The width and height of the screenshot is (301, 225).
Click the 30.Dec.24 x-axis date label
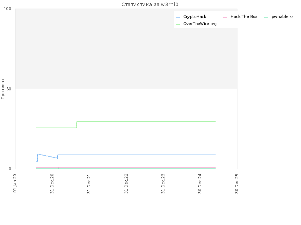(x=200, y=184)
